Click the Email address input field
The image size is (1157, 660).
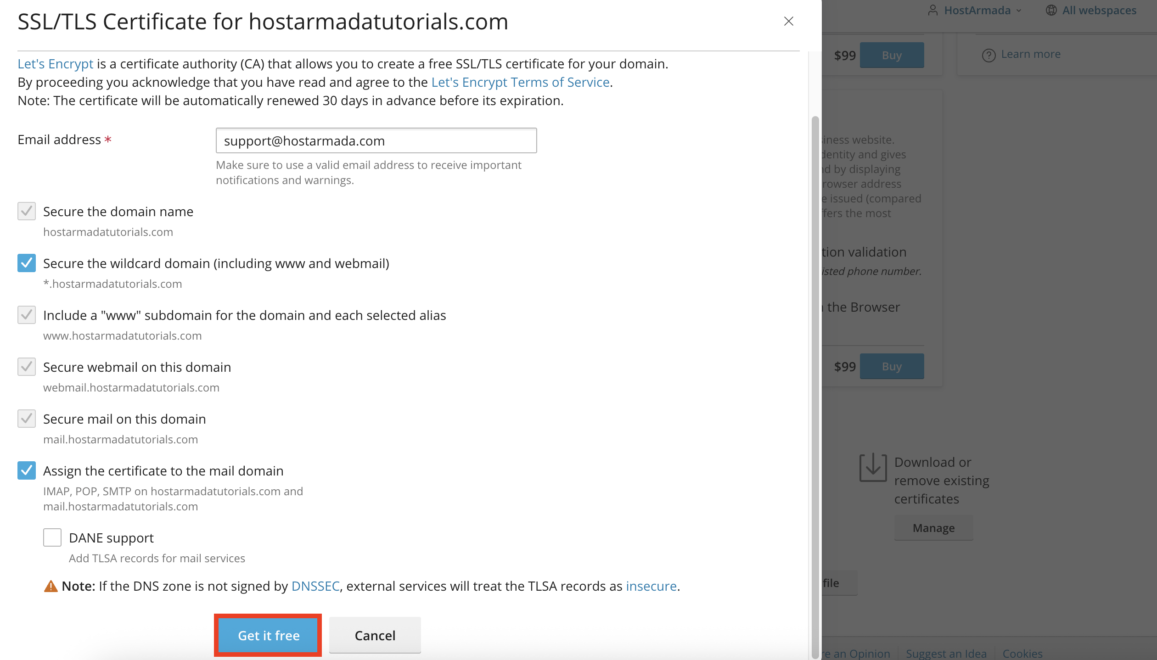click(376, 140)
